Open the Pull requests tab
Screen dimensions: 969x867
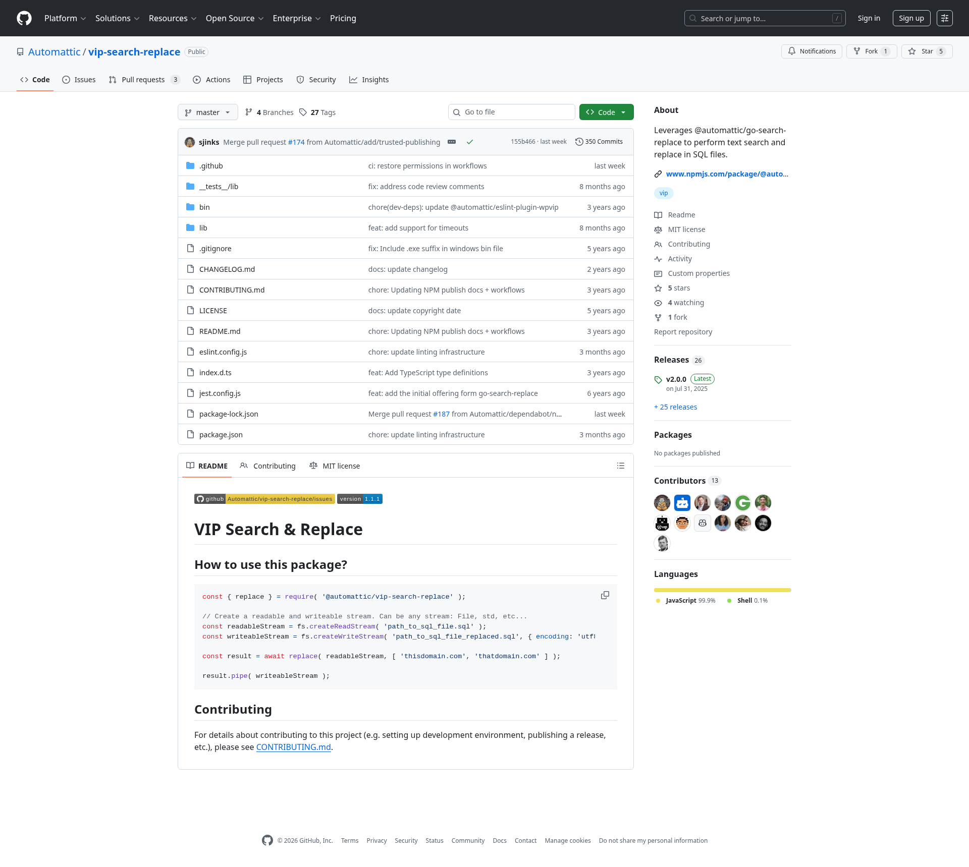pyautogui.click(x=144, y=80)
